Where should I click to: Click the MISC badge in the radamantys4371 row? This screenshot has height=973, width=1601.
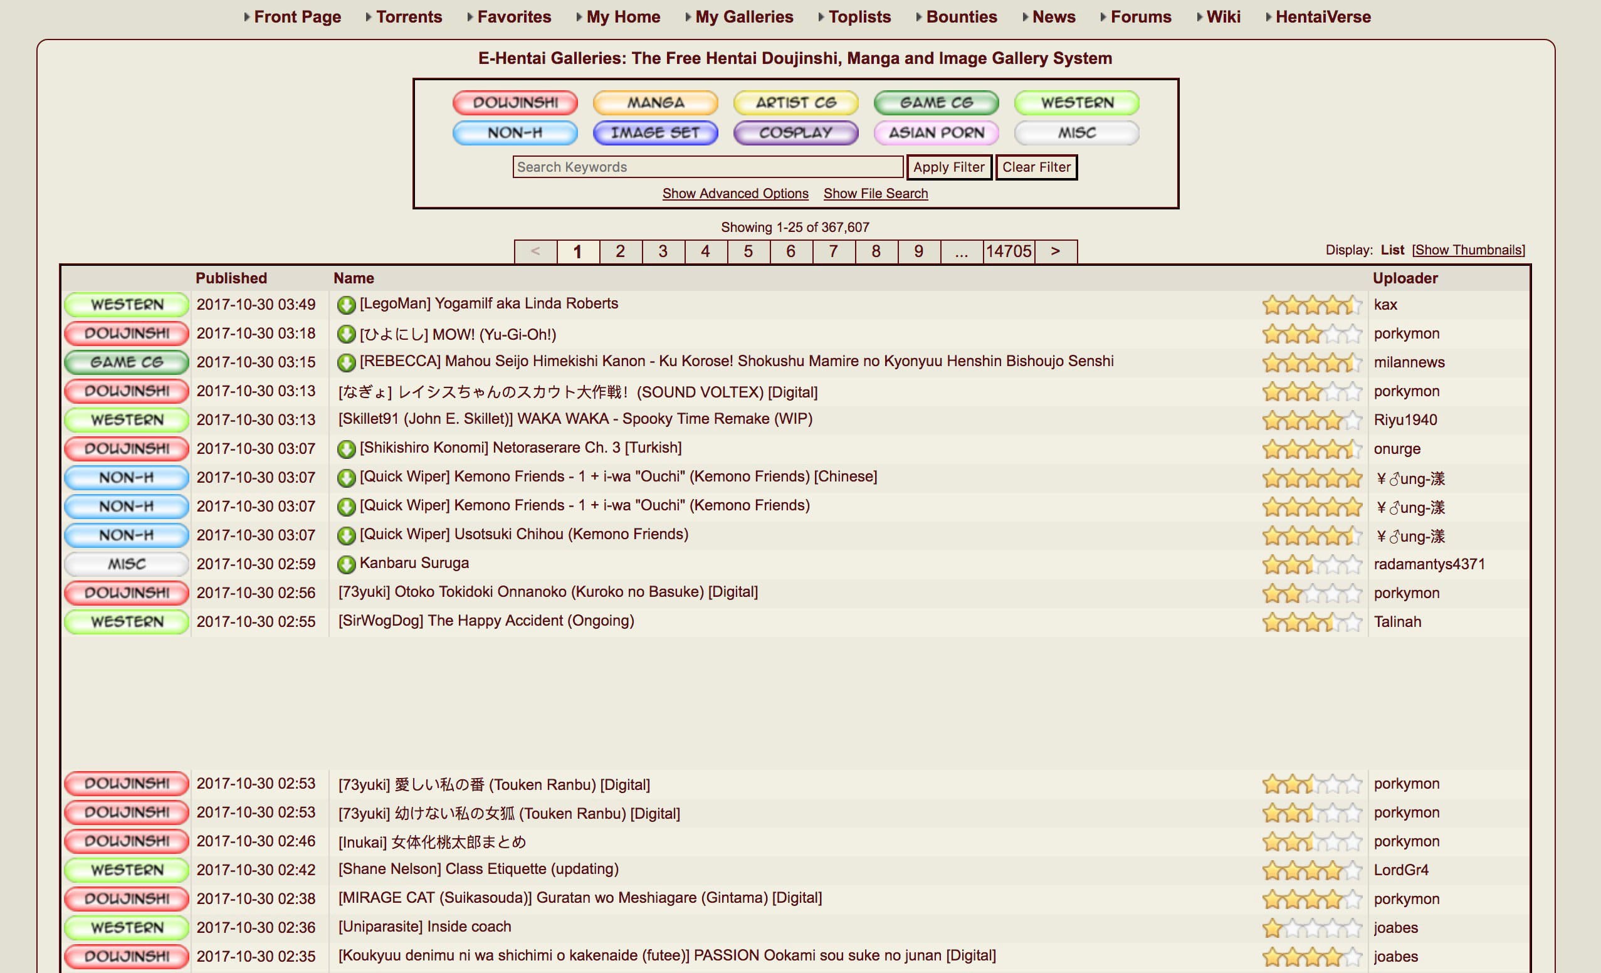pyautogui.click(x=127, y=564)
